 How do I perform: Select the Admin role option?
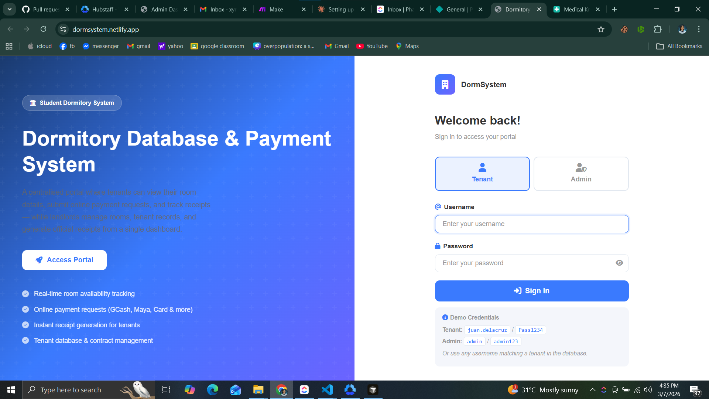click(581, 174)
